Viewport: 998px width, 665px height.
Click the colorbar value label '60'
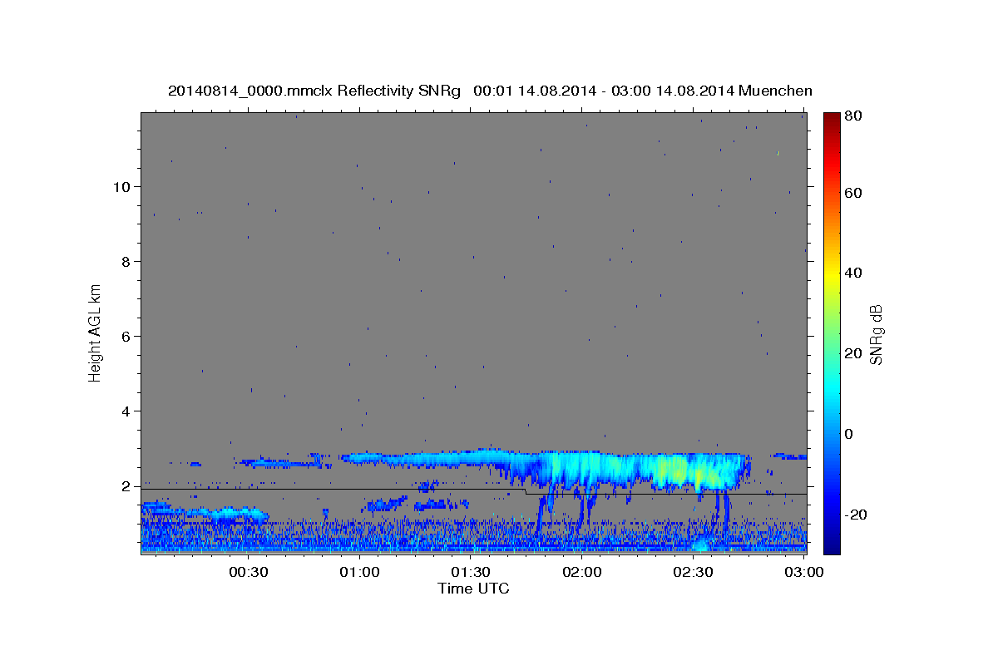852,193
